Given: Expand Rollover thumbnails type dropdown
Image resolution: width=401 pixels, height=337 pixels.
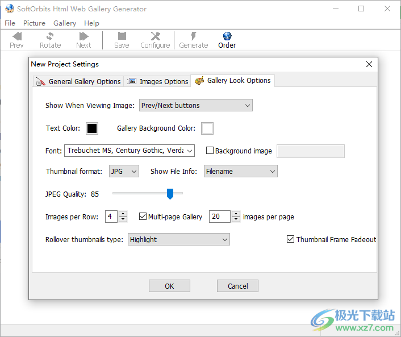Looking at the screenshot, I should point(179,239).
